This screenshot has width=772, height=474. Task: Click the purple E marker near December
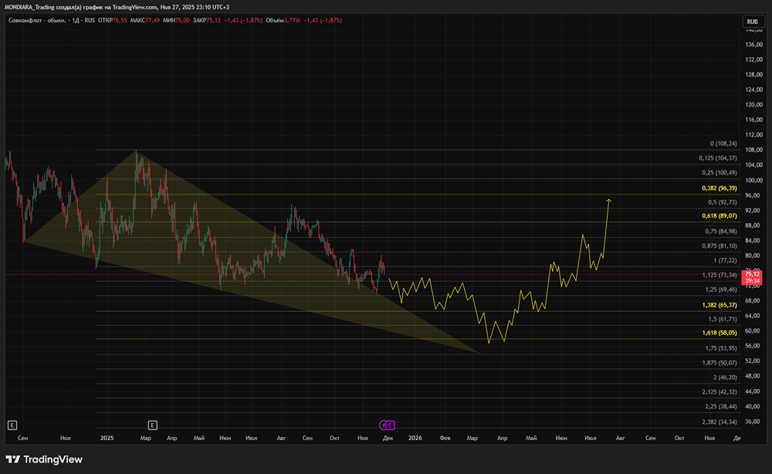click(391, 425)
